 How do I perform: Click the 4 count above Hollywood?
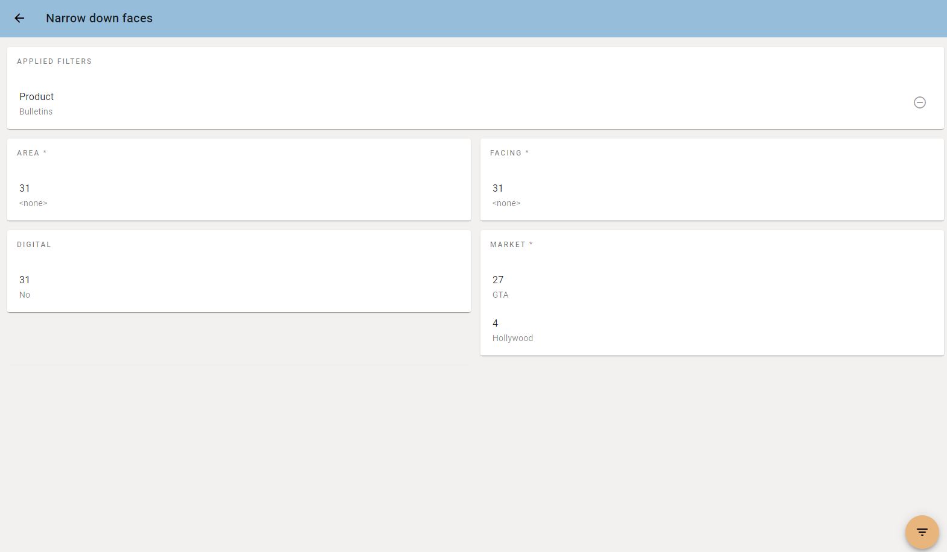click(496, 323)
